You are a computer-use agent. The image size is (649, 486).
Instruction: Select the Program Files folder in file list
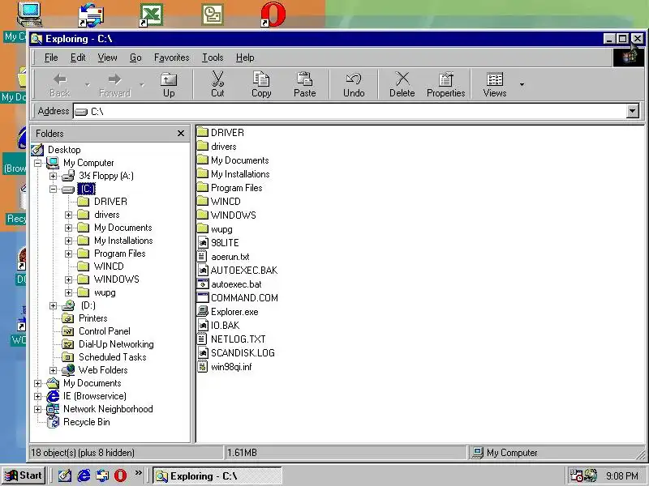(x=230, y=188)
